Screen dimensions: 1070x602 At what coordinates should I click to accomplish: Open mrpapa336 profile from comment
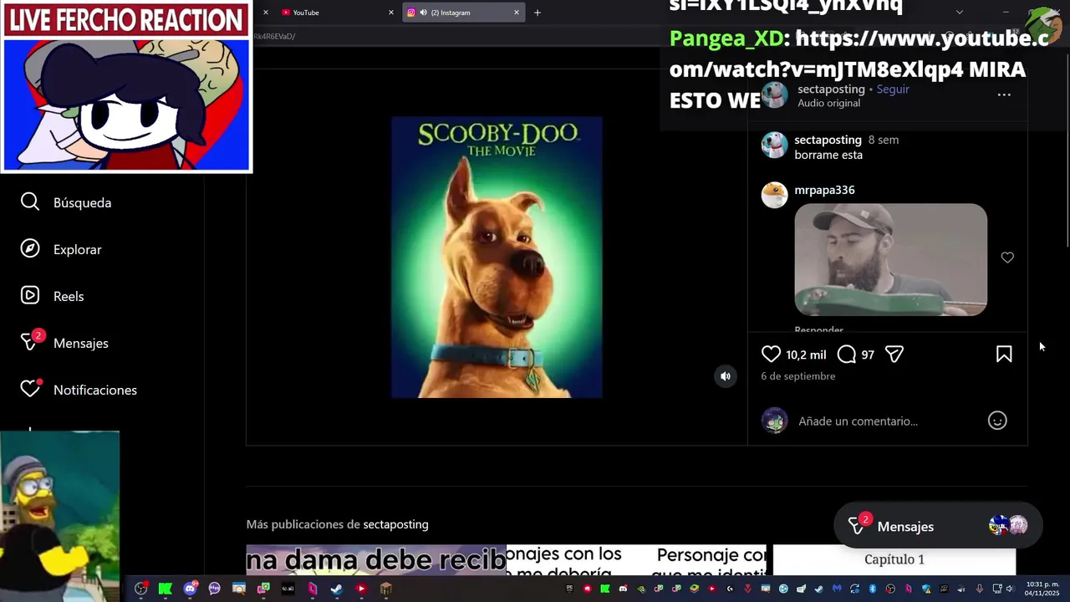(x=824, y=190)
